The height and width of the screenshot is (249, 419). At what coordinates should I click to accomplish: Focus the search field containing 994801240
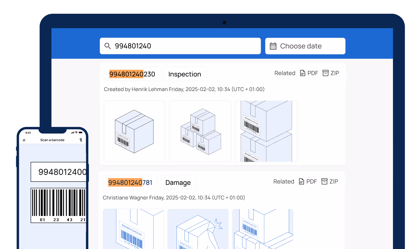click(180, 46)
